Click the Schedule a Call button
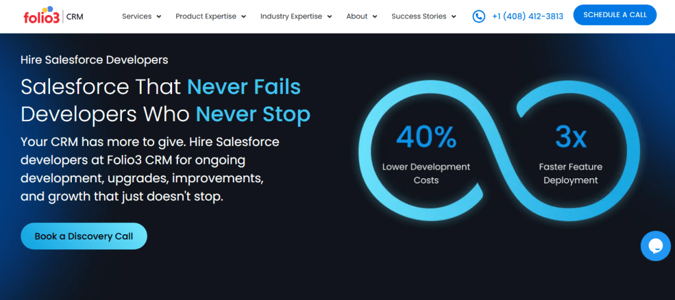 click(x=614, y=14)
